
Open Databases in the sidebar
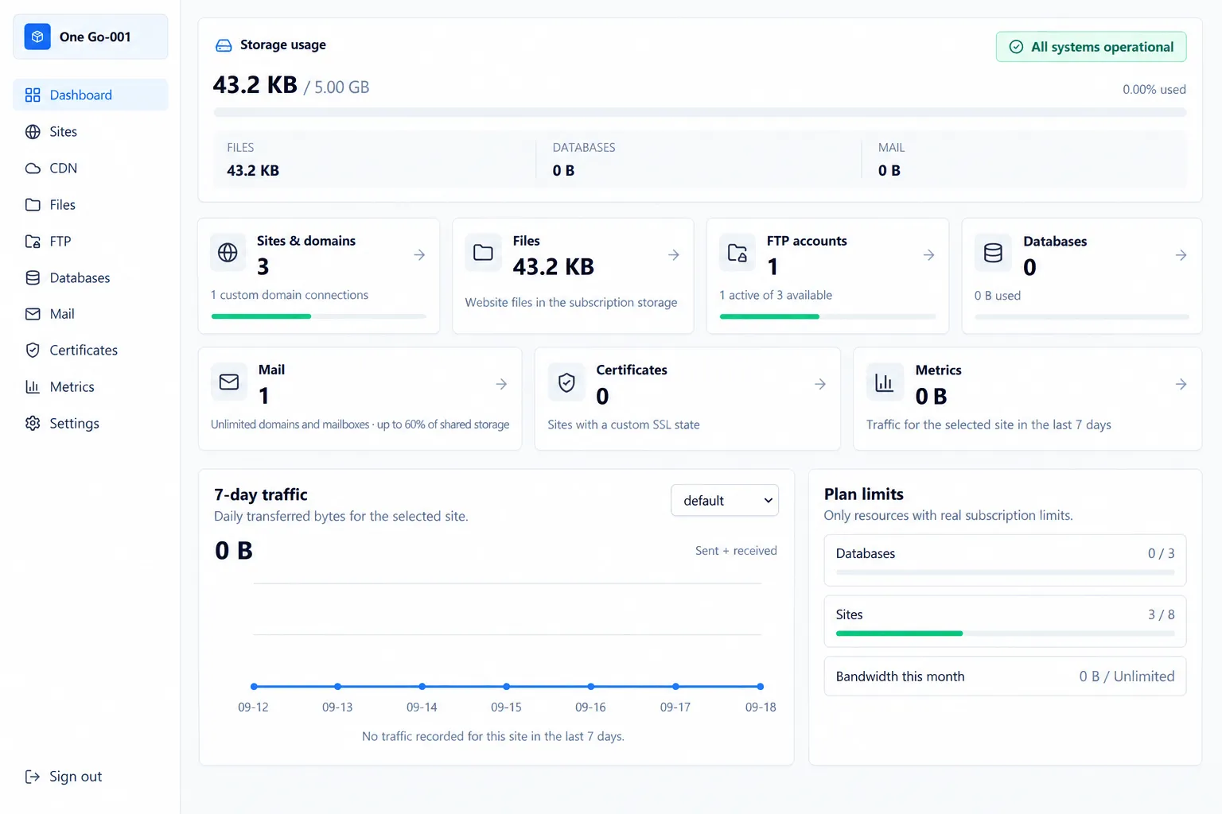tap(91, 278)
